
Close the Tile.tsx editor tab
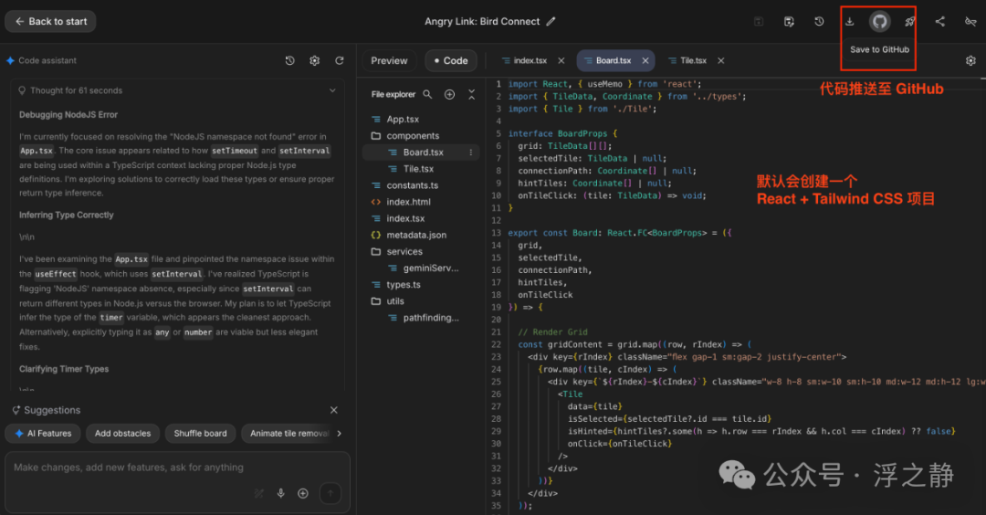point(720,60)
